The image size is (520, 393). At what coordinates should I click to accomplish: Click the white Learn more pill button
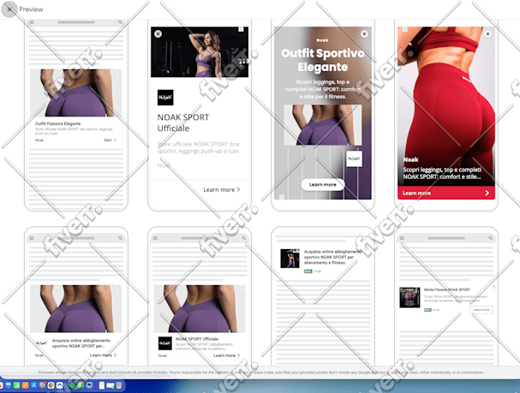tap(323, 185)
